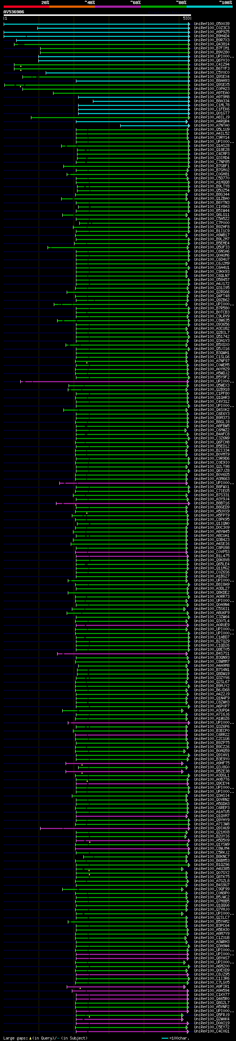Click the cyan alignment bar for A7NTA0
Viewport: 236px width, 1041px height.
coord(155,126)
